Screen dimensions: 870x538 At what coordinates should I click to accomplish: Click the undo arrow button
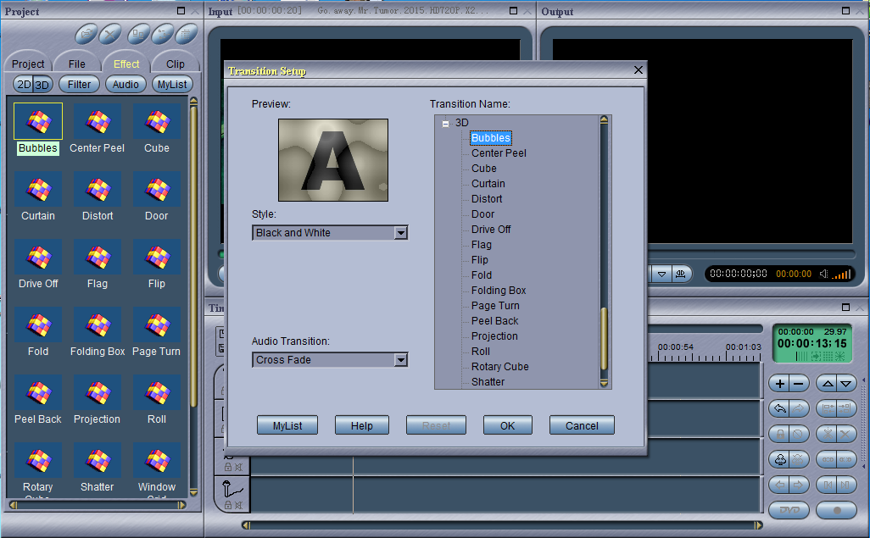(x=778, y=408)
